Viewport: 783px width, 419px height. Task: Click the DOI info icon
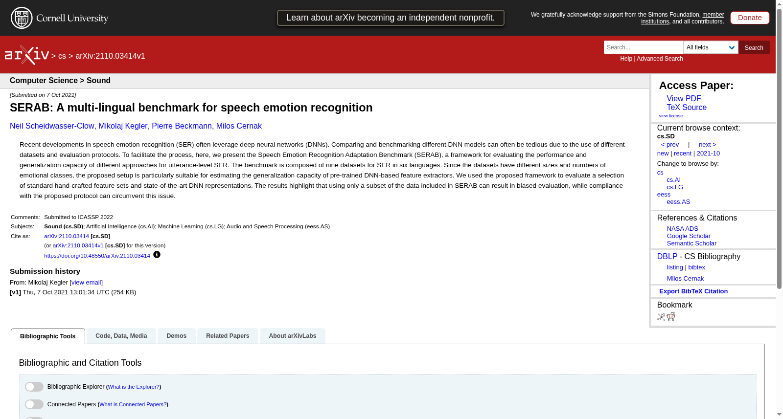[157, 255]
